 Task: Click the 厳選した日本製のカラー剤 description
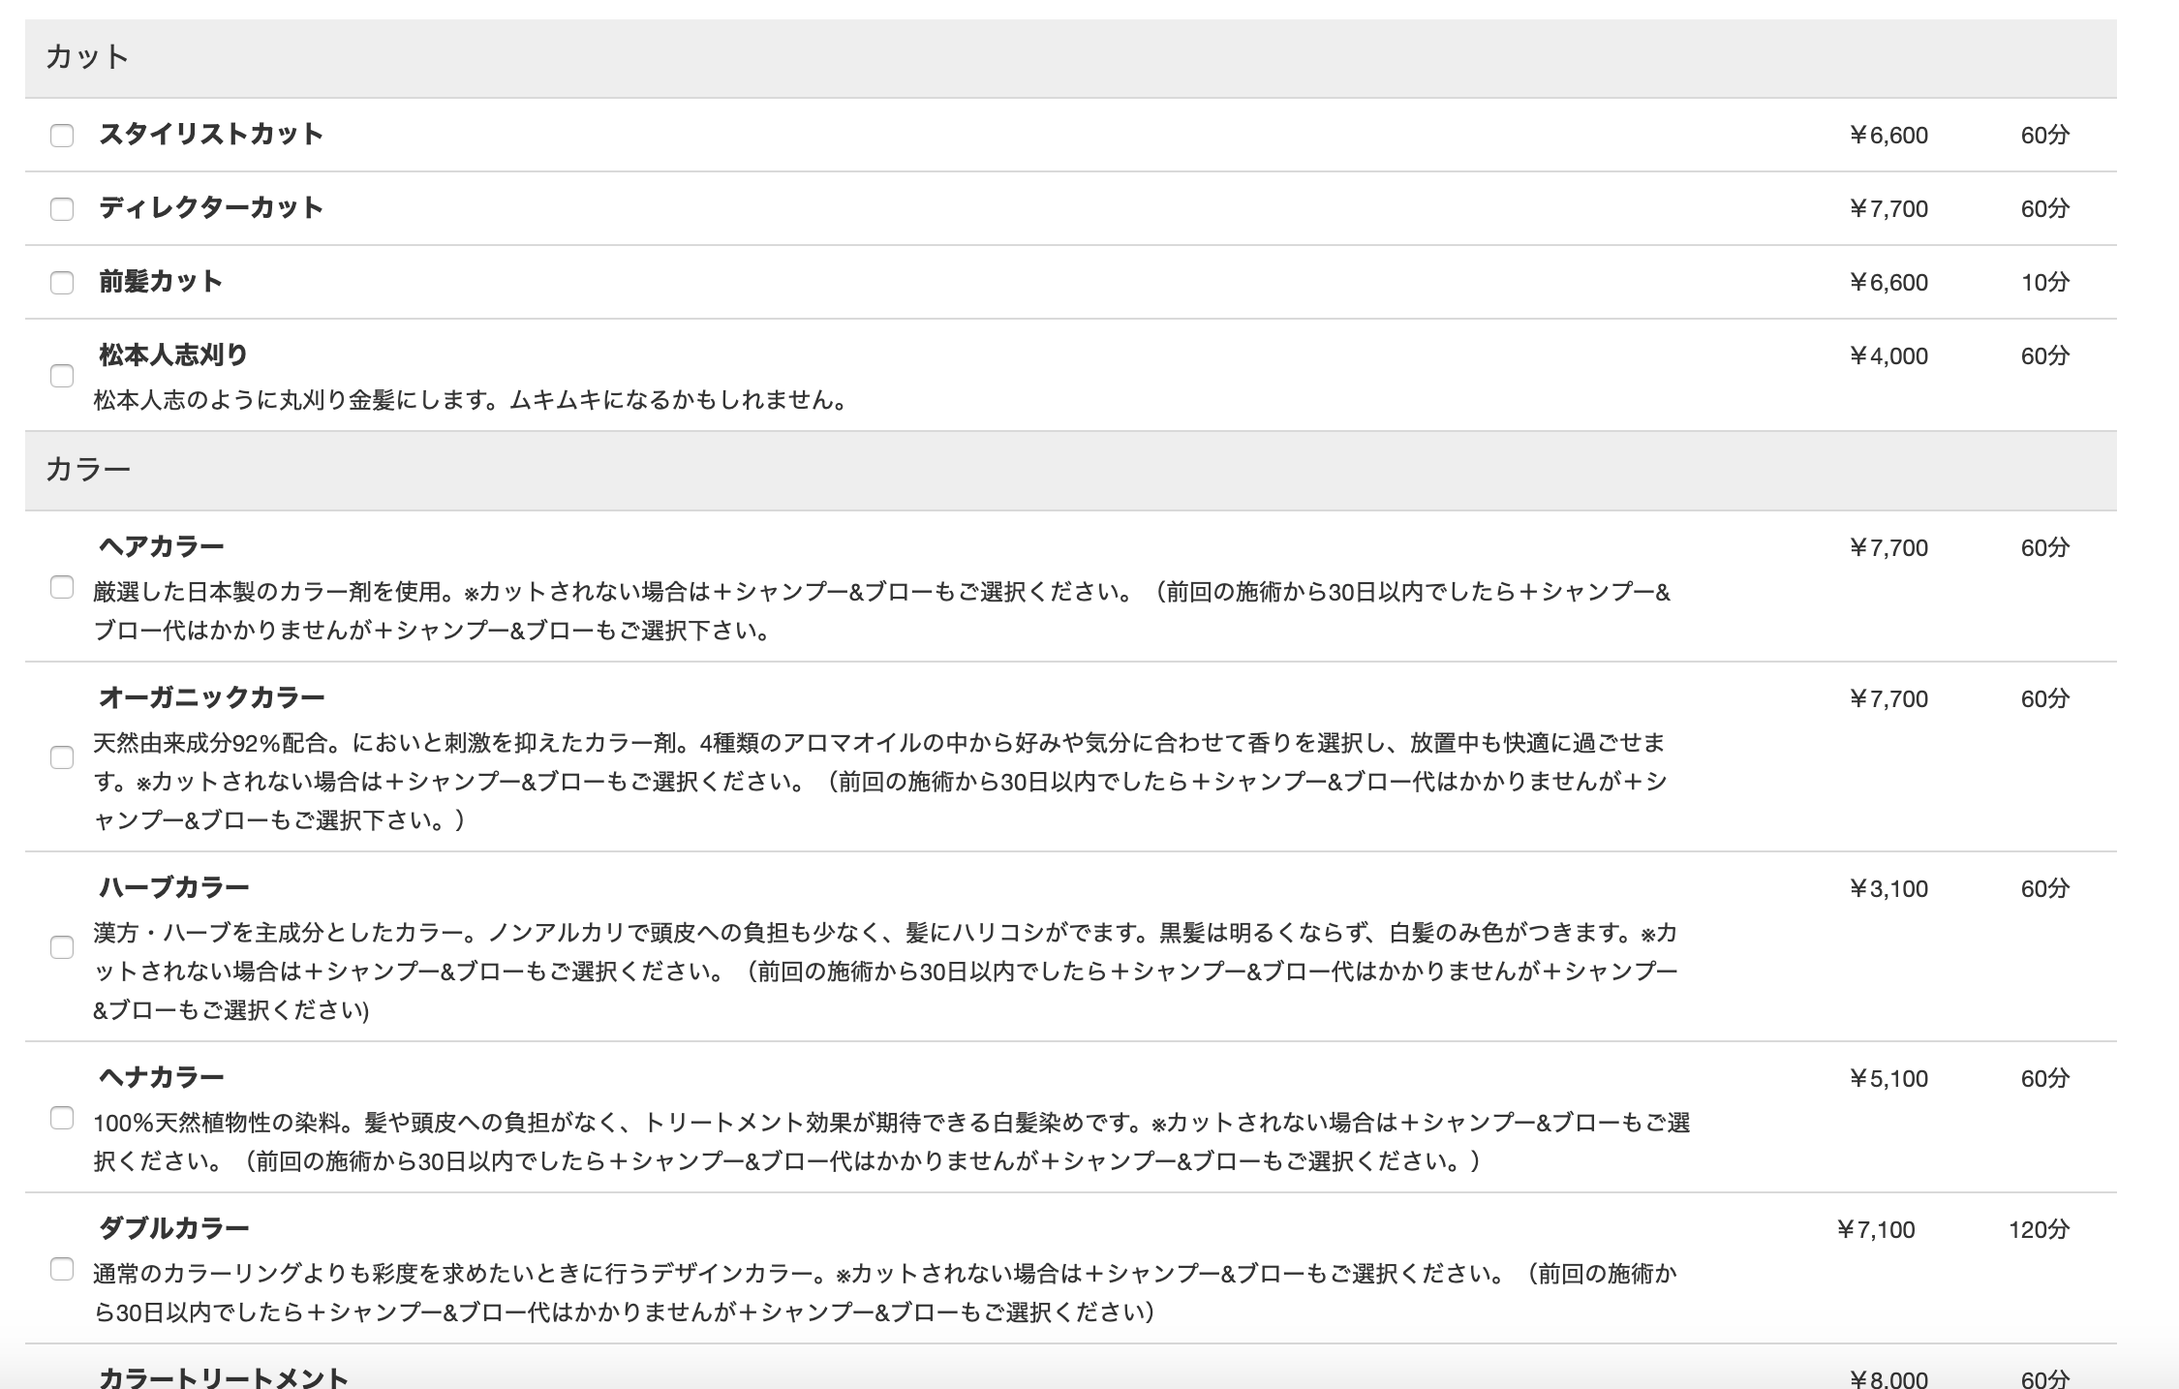coord(881,610)
